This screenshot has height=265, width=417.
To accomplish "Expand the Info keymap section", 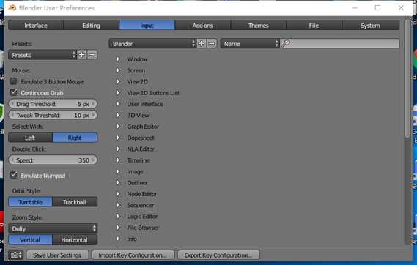I will click(x=118, y=239).
